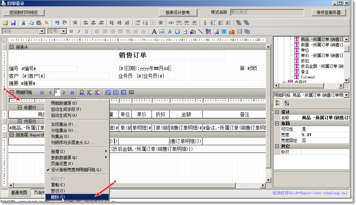Go to last record in detail grid
The image size is (356, 205).
click(72, 92)
